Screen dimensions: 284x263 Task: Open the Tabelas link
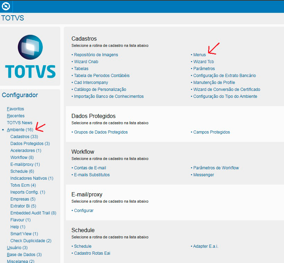point(81,68)
